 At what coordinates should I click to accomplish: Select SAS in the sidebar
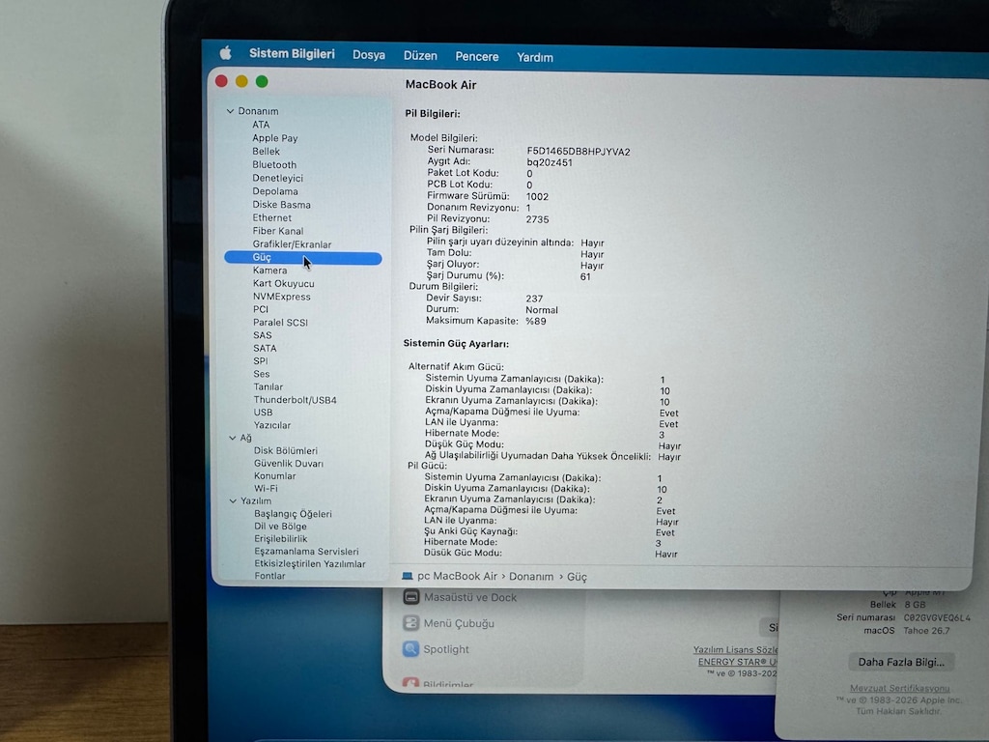[x=262, y=335]
